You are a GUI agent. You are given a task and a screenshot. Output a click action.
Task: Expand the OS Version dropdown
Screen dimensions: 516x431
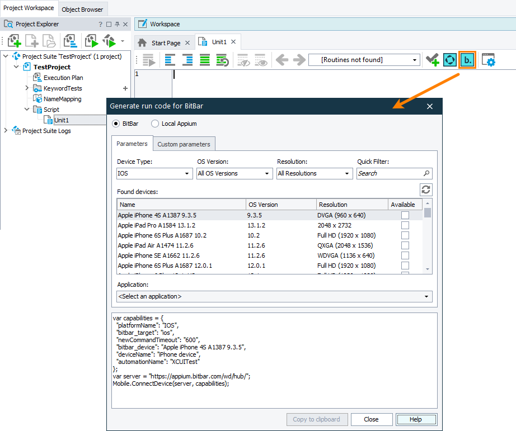pos(234,174)
